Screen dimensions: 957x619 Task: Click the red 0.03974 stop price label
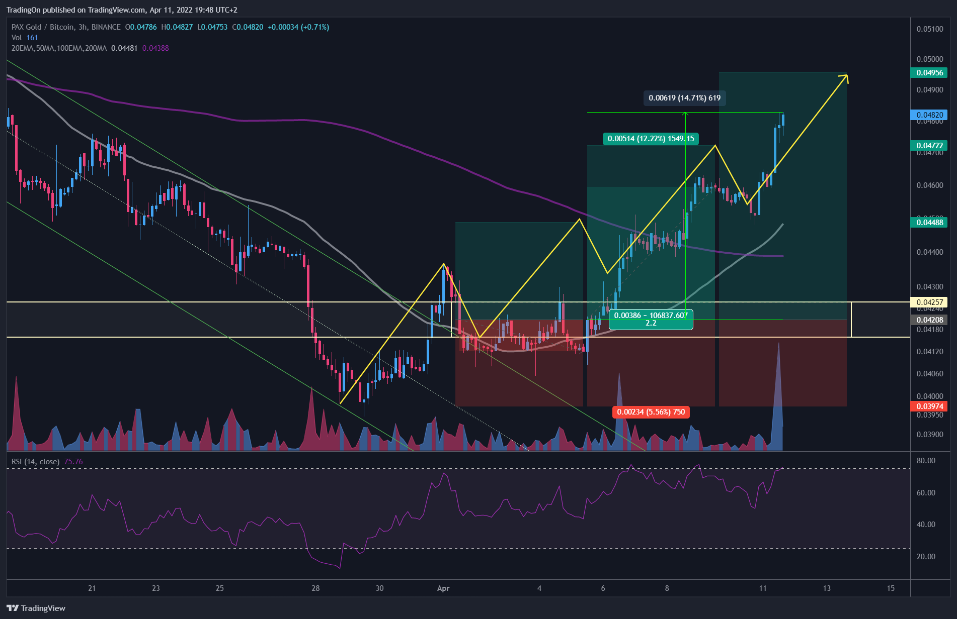929,406
